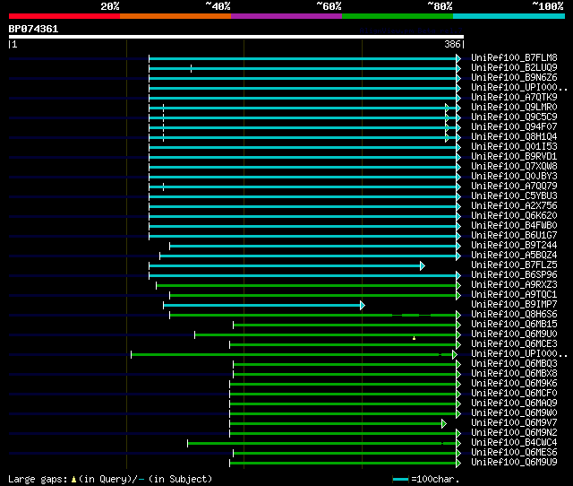Screen dimensions: 573x486
Task: Select the UniRef100_Q6M9K6 label
Action: [514, 384]
